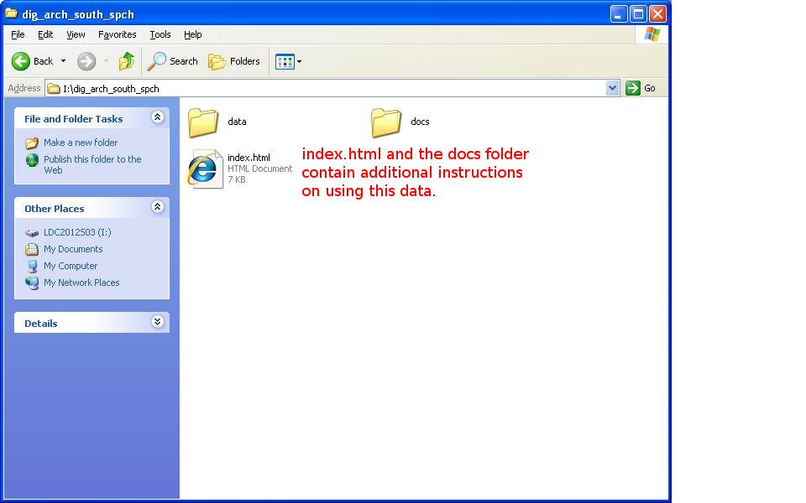The image size is (806, 503).
Task: Toggle the Folders tree pane
Action: [234, 61]
